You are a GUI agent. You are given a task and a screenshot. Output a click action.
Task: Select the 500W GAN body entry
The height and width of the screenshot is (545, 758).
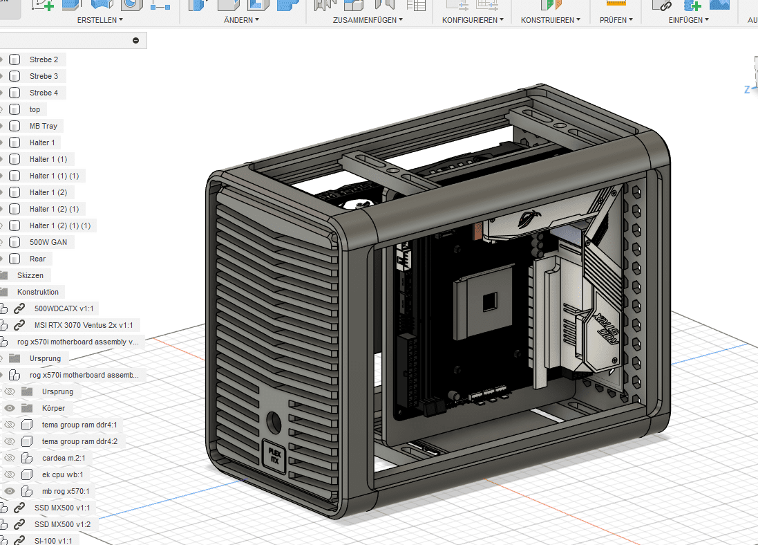coord(48,242)
